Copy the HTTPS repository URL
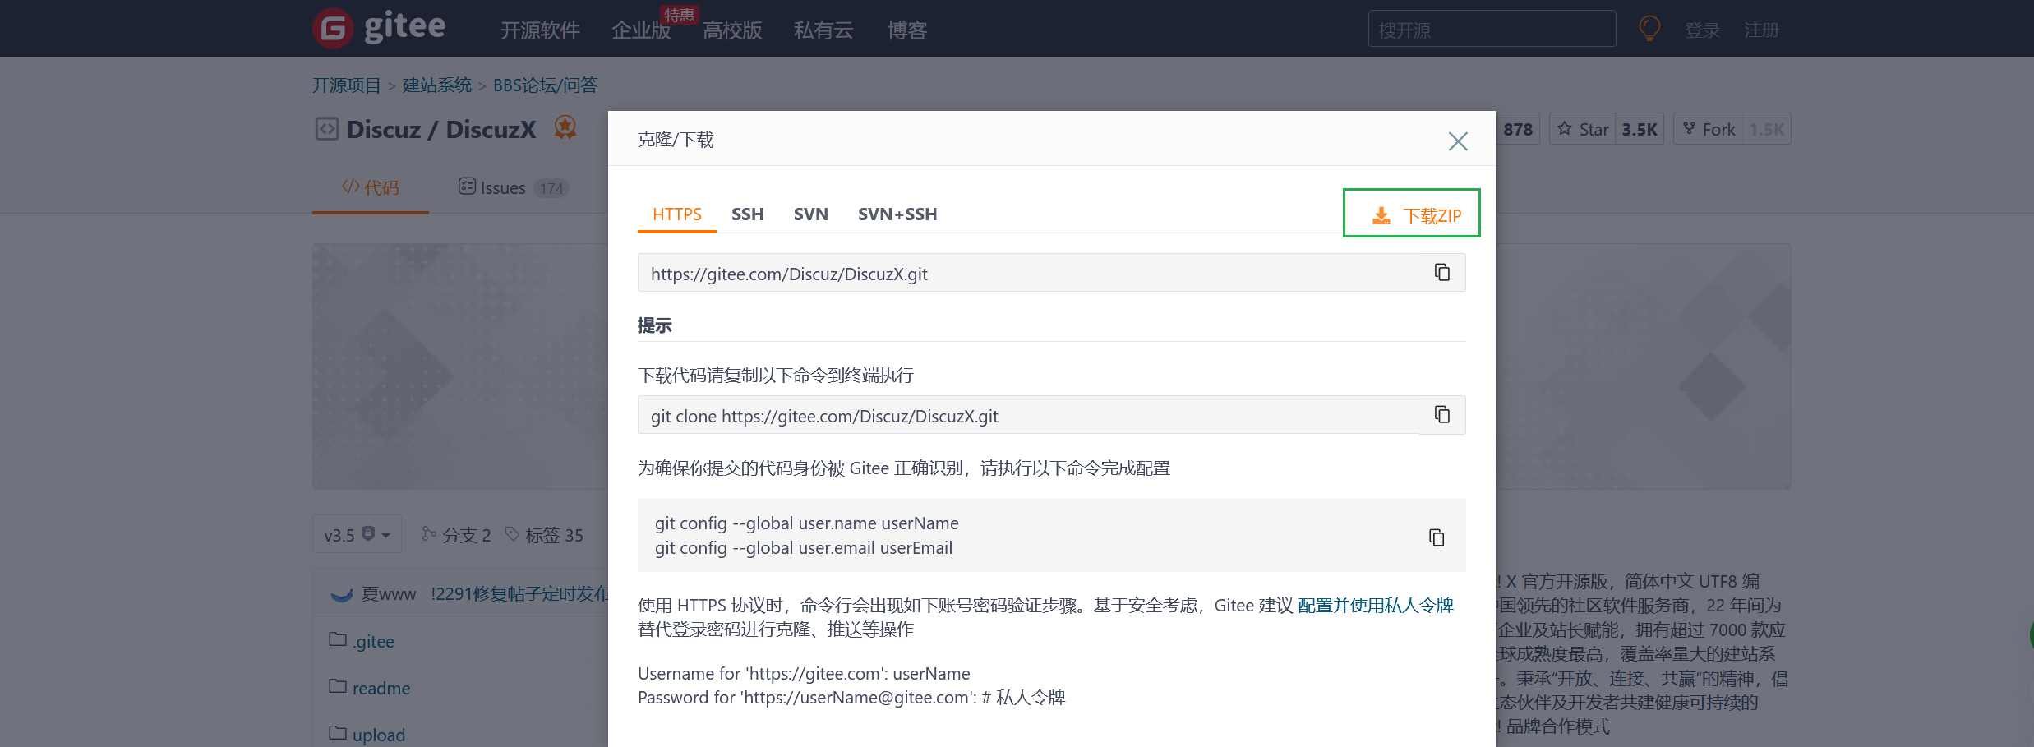The height and width of the screenshot is (747, 2034). coord(1441,272)
